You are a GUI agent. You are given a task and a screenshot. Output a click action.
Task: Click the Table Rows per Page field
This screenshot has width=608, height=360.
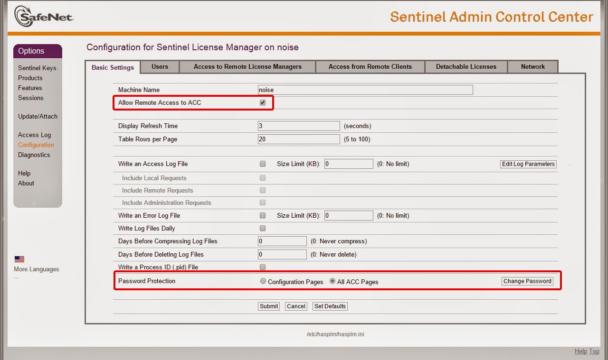(299, 139)
